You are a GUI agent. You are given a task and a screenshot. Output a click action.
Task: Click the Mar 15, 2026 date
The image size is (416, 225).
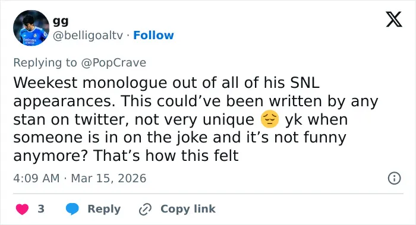[x=109, y=178]
